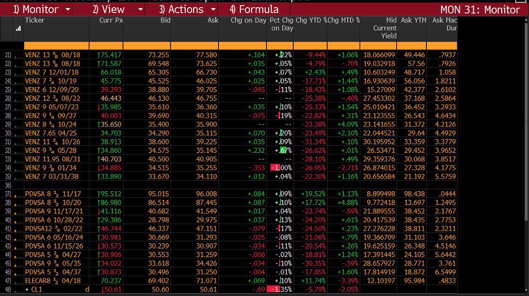This screenshot has height=296, width=529.
Task: Click the -1.35% percent change cell
Action: [279, 289]
